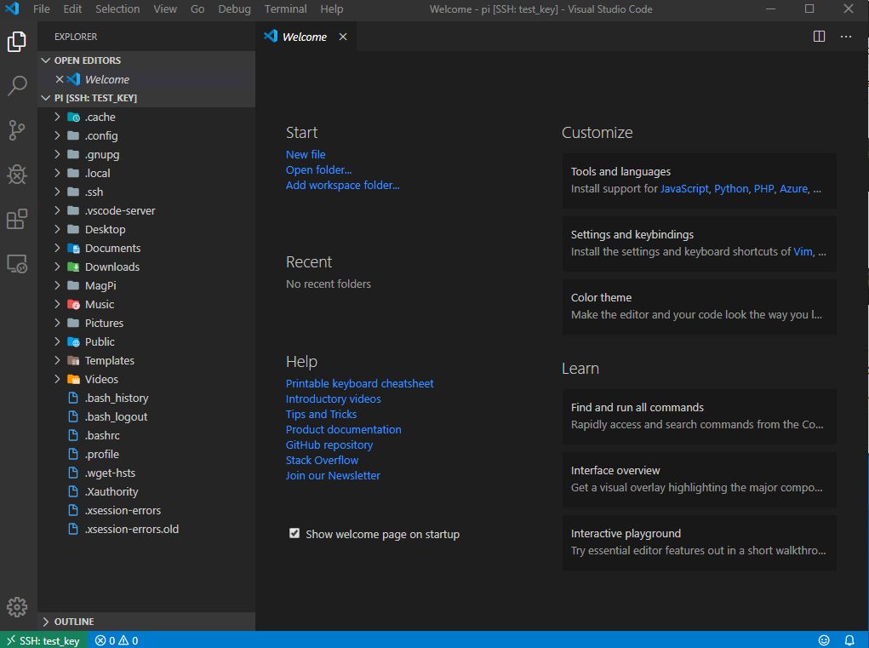Open the Source Control view

click(x=17, y=130)
